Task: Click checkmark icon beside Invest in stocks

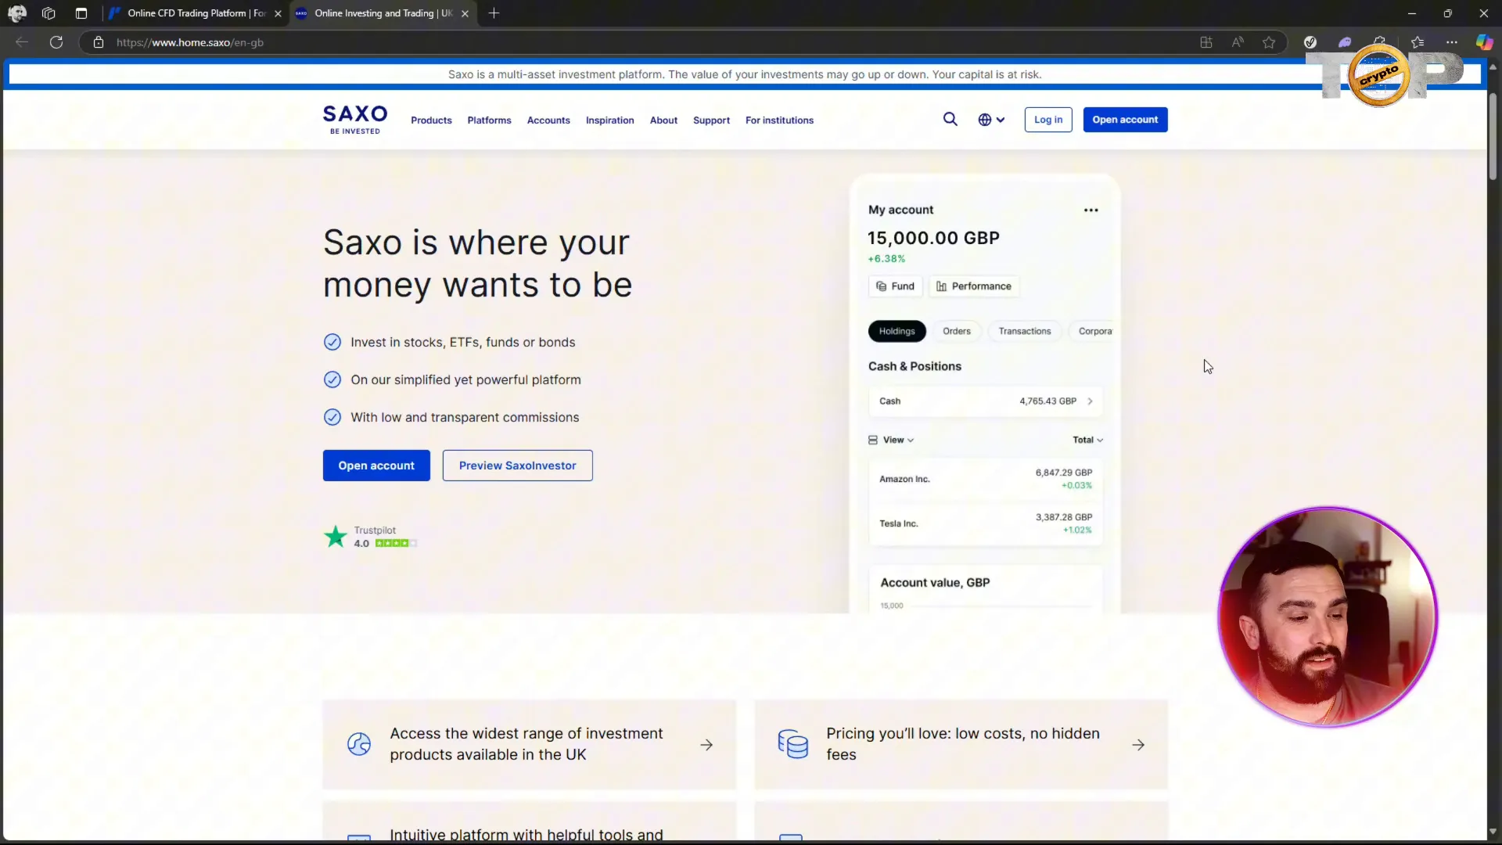Action: (332, 343)
